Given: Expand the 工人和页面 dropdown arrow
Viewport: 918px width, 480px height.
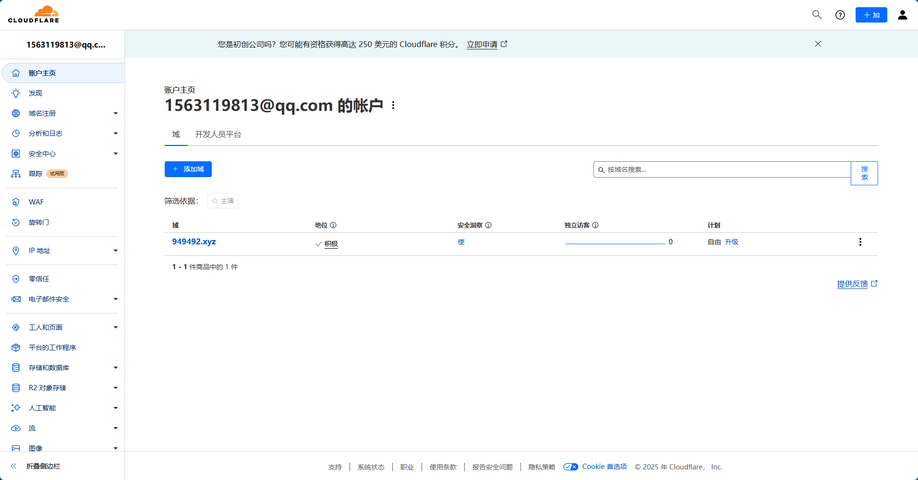Looking at the screenshot, I should pyautogui.click(x=116, y=327).
